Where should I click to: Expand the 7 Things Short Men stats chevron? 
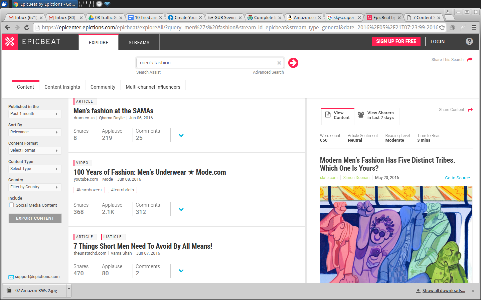pyautogui.click(x=181, y=271)
